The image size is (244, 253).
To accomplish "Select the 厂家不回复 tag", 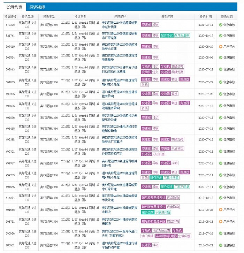I will click(182, 187).
